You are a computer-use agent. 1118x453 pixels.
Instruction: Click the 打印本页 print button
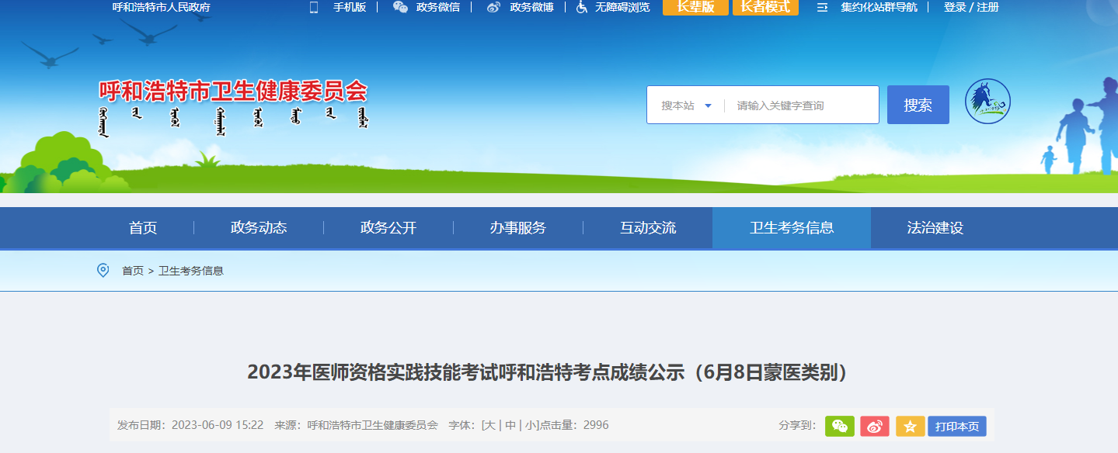pos(957,426)
